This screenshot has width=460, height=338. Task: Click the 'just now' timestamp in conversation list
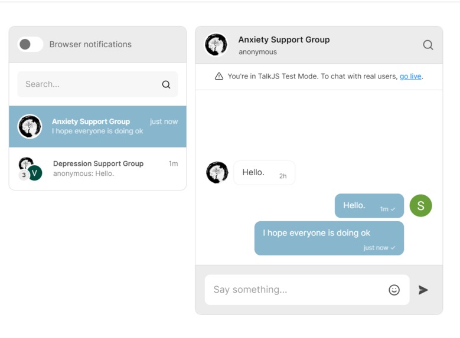pyautogui.click(x=164, y=122)
